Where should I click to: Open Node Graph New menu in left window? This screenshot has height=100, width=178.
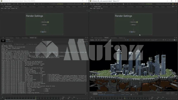pyautogui.click(x=2, y=8)
